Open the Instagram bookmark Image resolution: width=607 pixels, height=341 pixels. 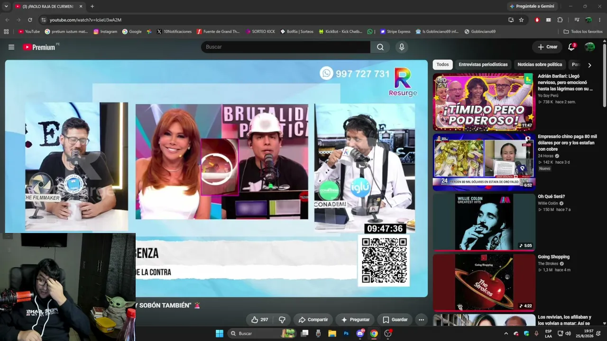tap(105, 32)
